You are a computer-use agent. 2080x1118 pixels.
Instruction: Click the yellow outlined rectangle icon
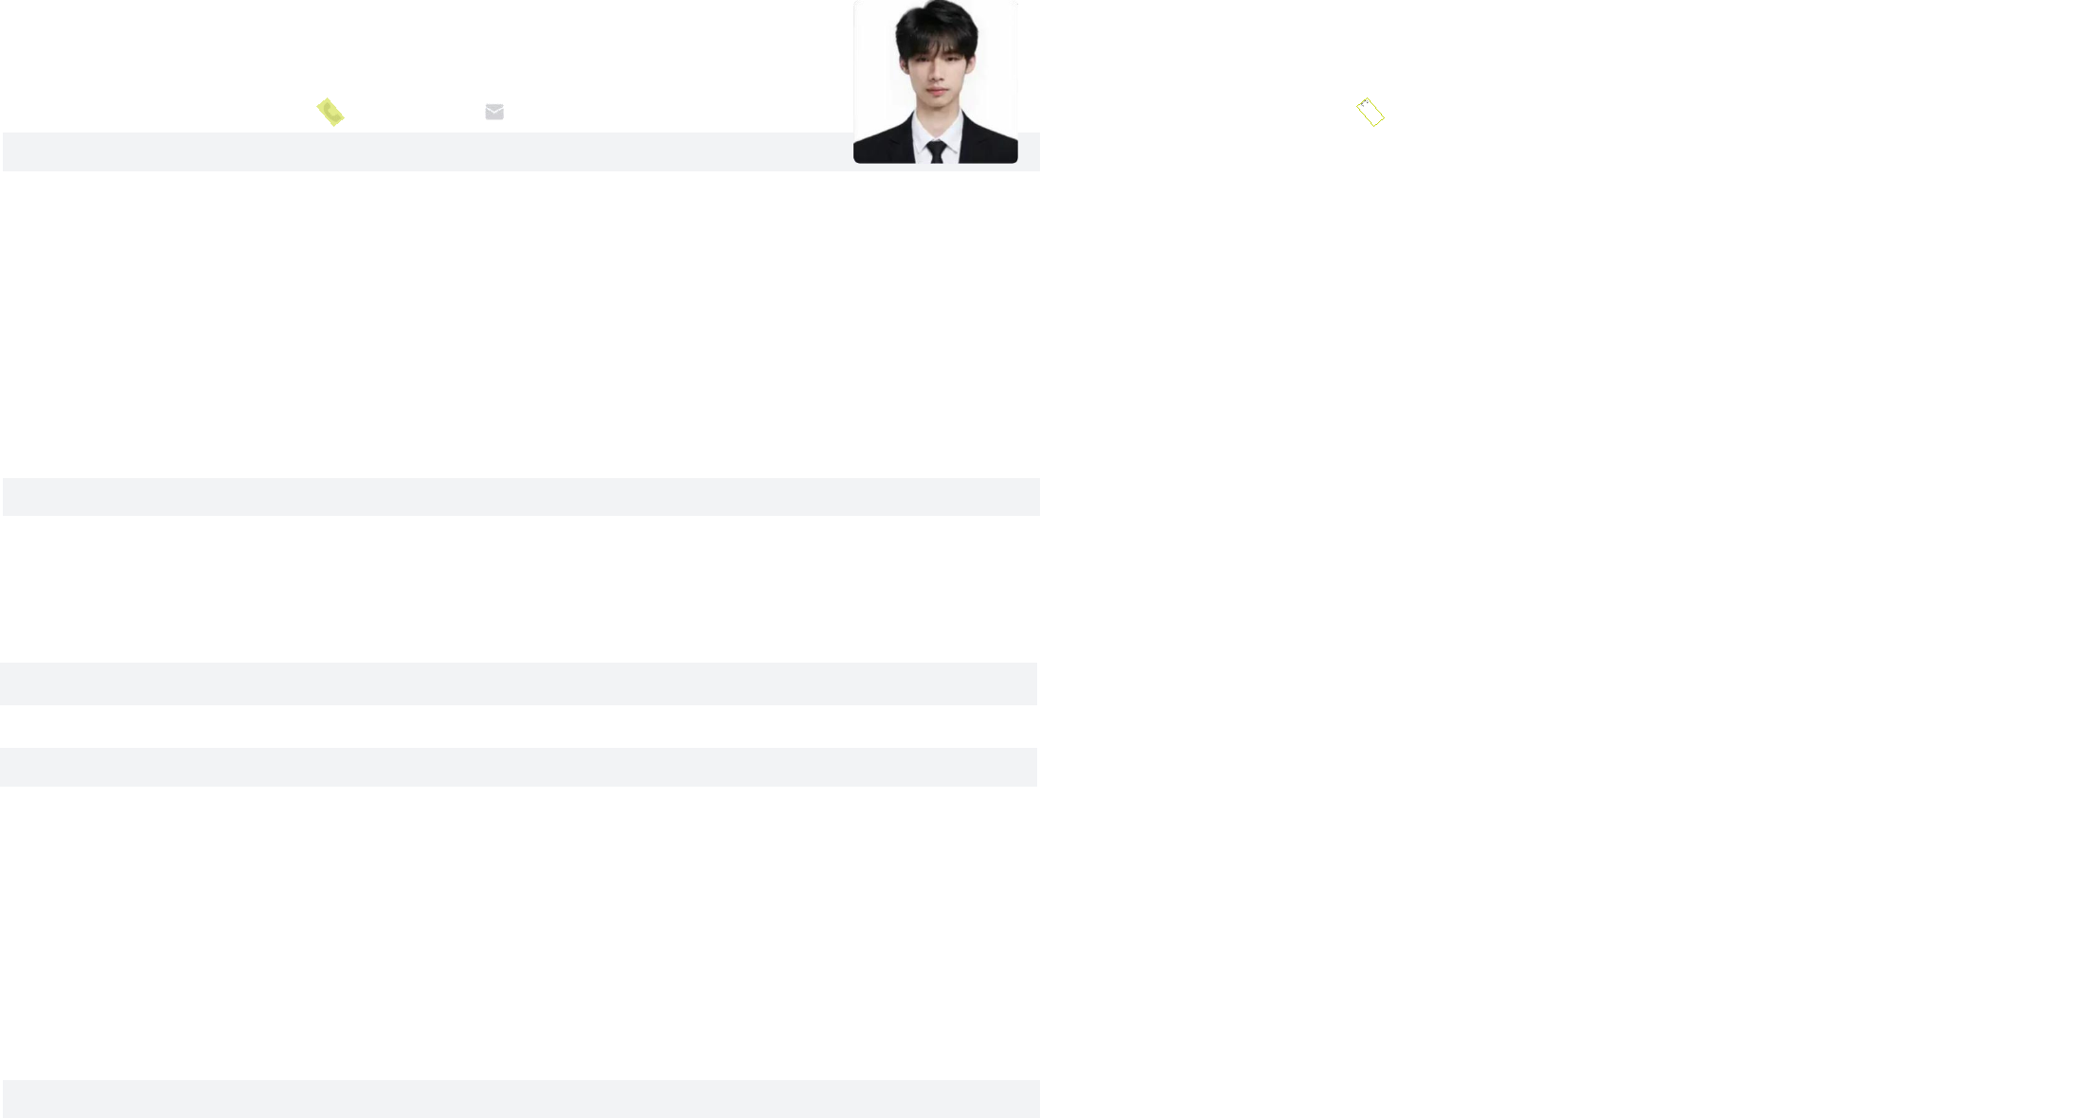(1371, 112)
